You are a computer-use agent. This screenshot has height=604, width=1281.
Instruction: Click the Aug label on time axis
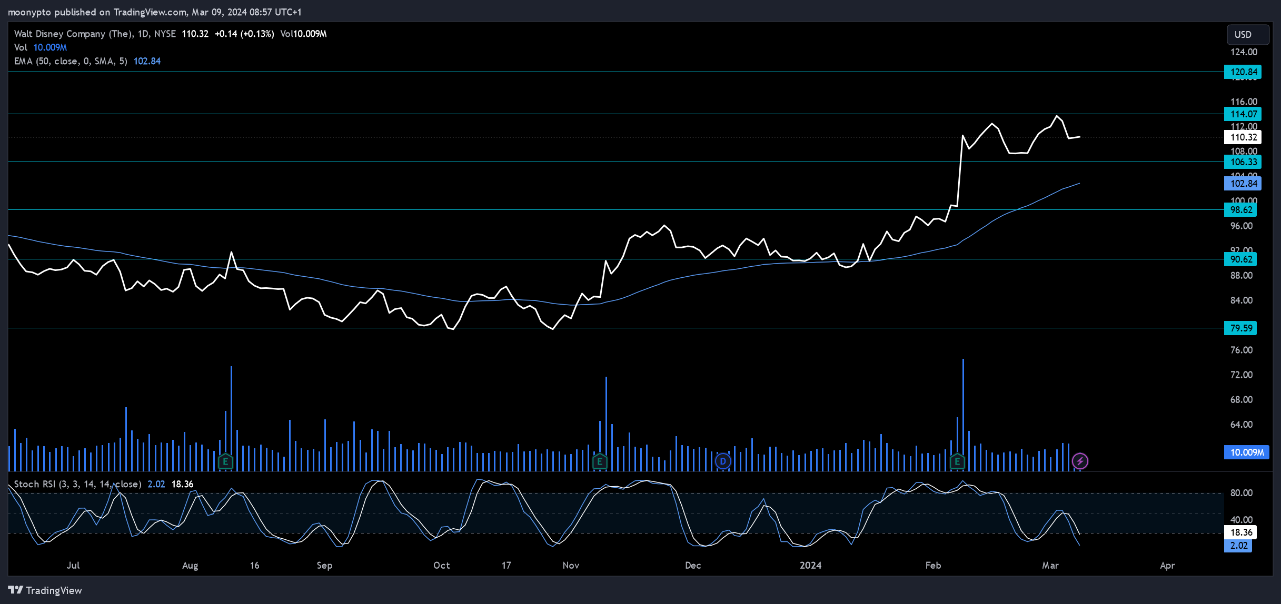[x=190, y=566]
